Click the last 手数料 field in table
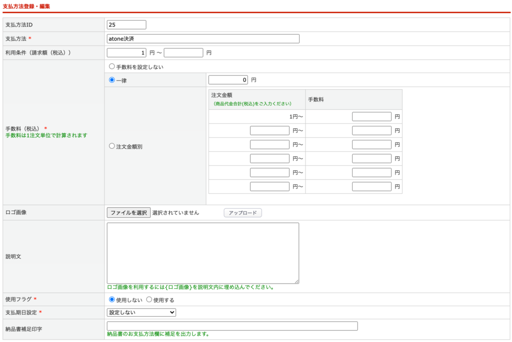 pyautogui.click(x=371, y=187)
